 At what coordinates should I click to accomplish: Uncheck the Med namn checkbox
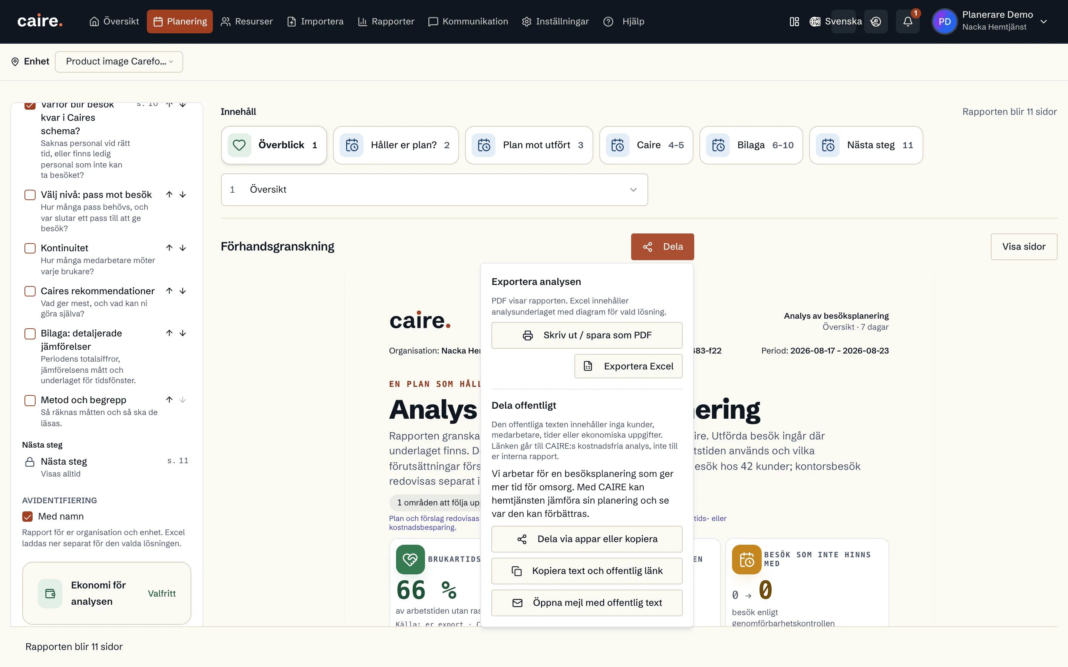27,517
